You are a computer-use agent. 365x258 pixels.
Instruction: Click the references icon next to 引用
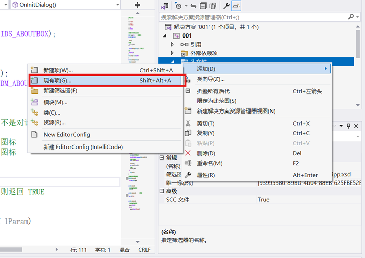coord(185,44)
